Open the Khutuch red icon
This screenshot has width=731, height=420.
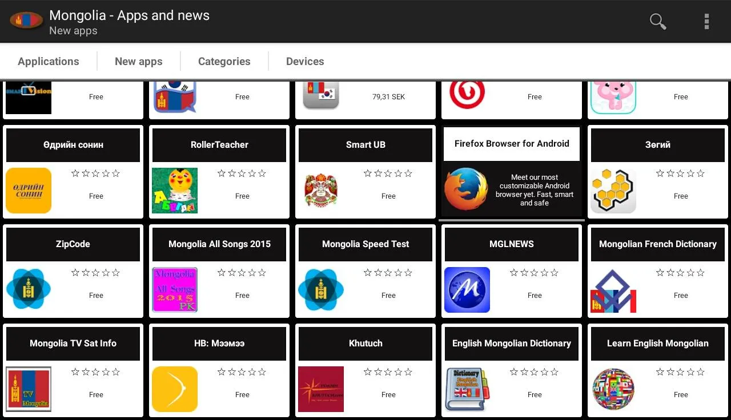(x=321, y=389)
